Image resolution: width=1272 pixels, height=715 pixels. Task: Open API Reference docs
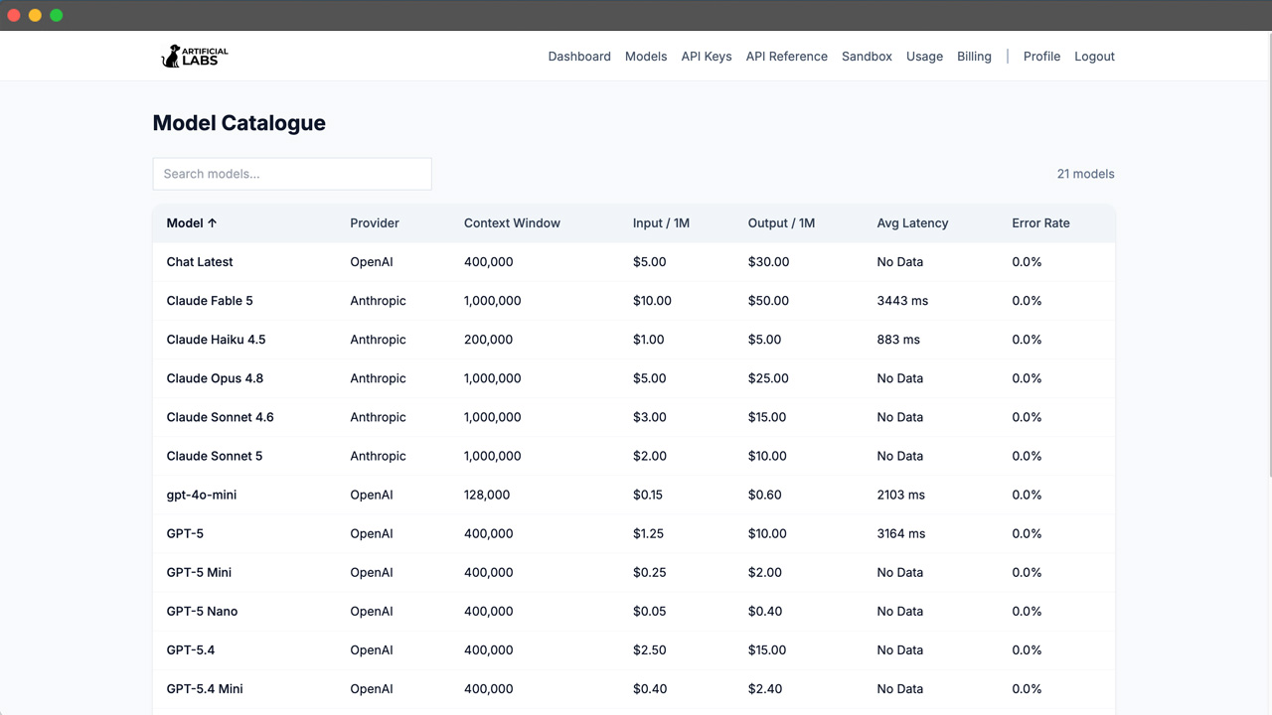click(787, 57)
